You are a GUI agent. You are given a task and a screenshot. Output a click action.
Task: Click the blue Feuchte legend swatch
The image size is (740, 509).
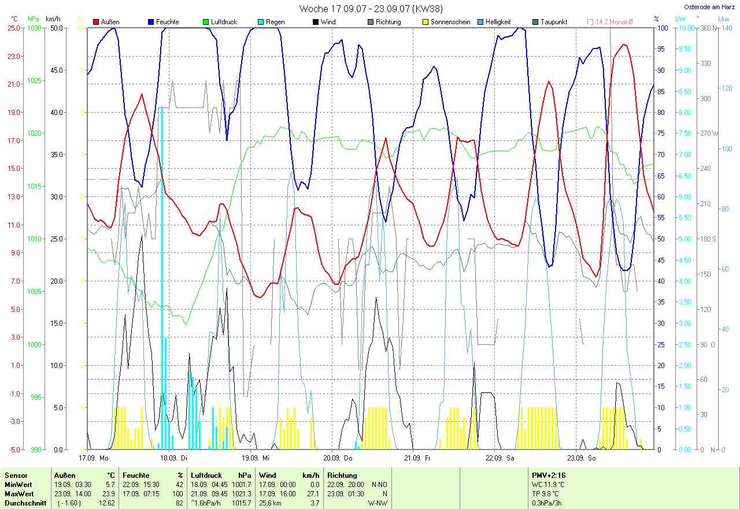[151, 22]
